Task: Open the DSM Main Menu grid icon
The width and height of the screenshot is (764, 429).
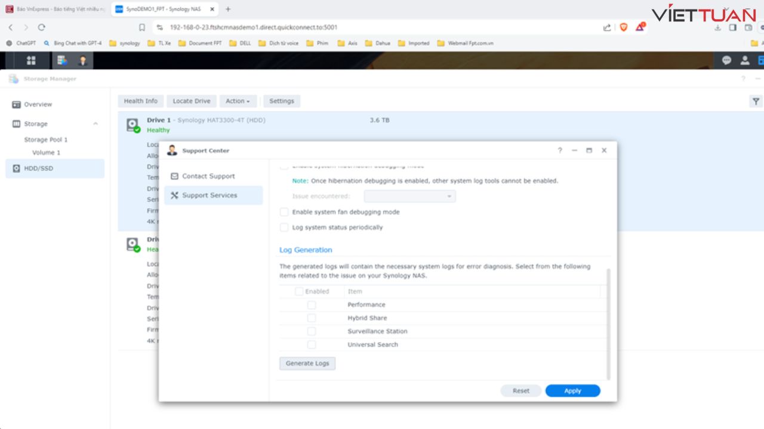Action: 31,60
